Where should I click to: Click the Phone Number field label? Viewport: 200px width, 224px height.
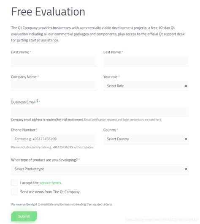(x=23, y=130)
